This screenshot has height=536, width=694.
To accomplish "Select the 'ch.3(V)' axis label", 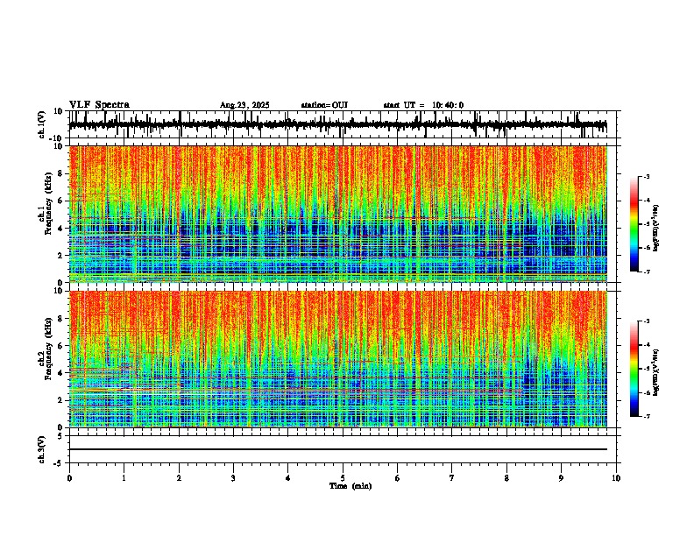I will pos(42,449).
